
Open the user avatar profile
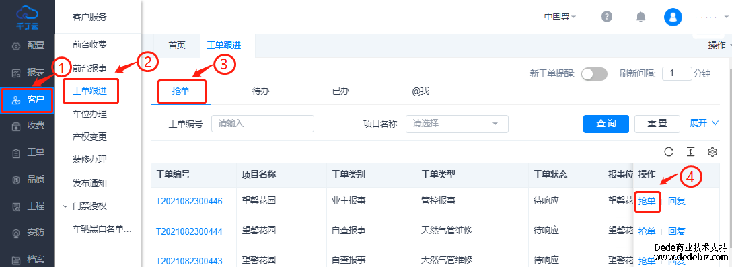pyautogui.click(x=673, y=17)
